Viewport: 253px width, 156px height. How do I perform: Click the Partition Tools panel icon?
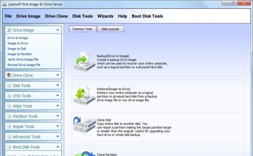pos(9,116)
